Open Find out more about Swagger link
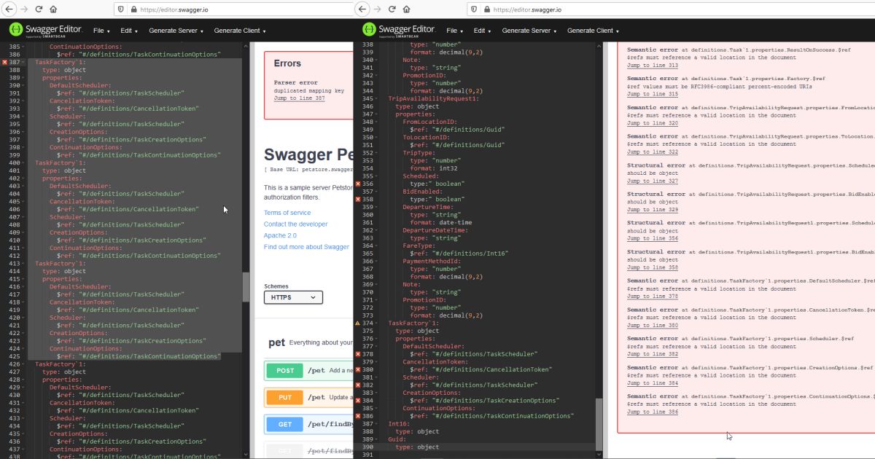 306,247
